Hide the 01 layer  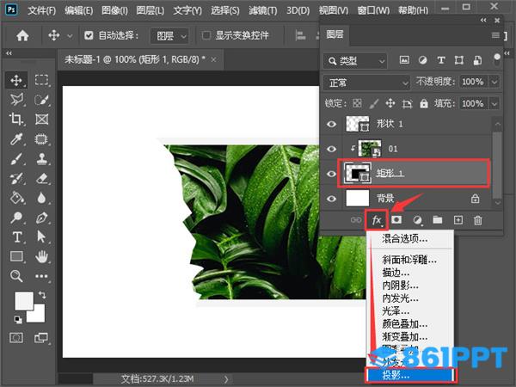click(x=331, y=149)
